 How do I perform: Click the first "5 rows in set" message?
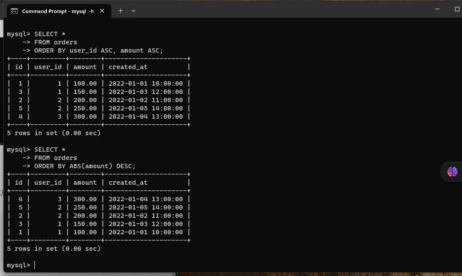pyautogui.click(x=53, y=133)
